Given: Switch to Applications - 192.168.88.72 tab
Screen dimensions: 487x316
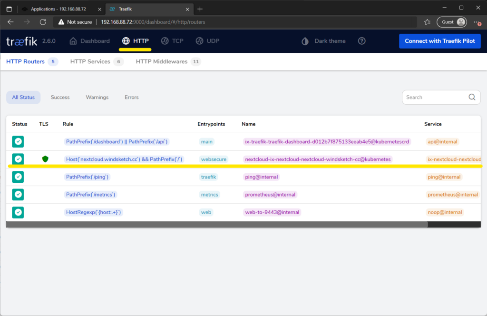Looking at the screenshot, I should click(x=58, y=9).
